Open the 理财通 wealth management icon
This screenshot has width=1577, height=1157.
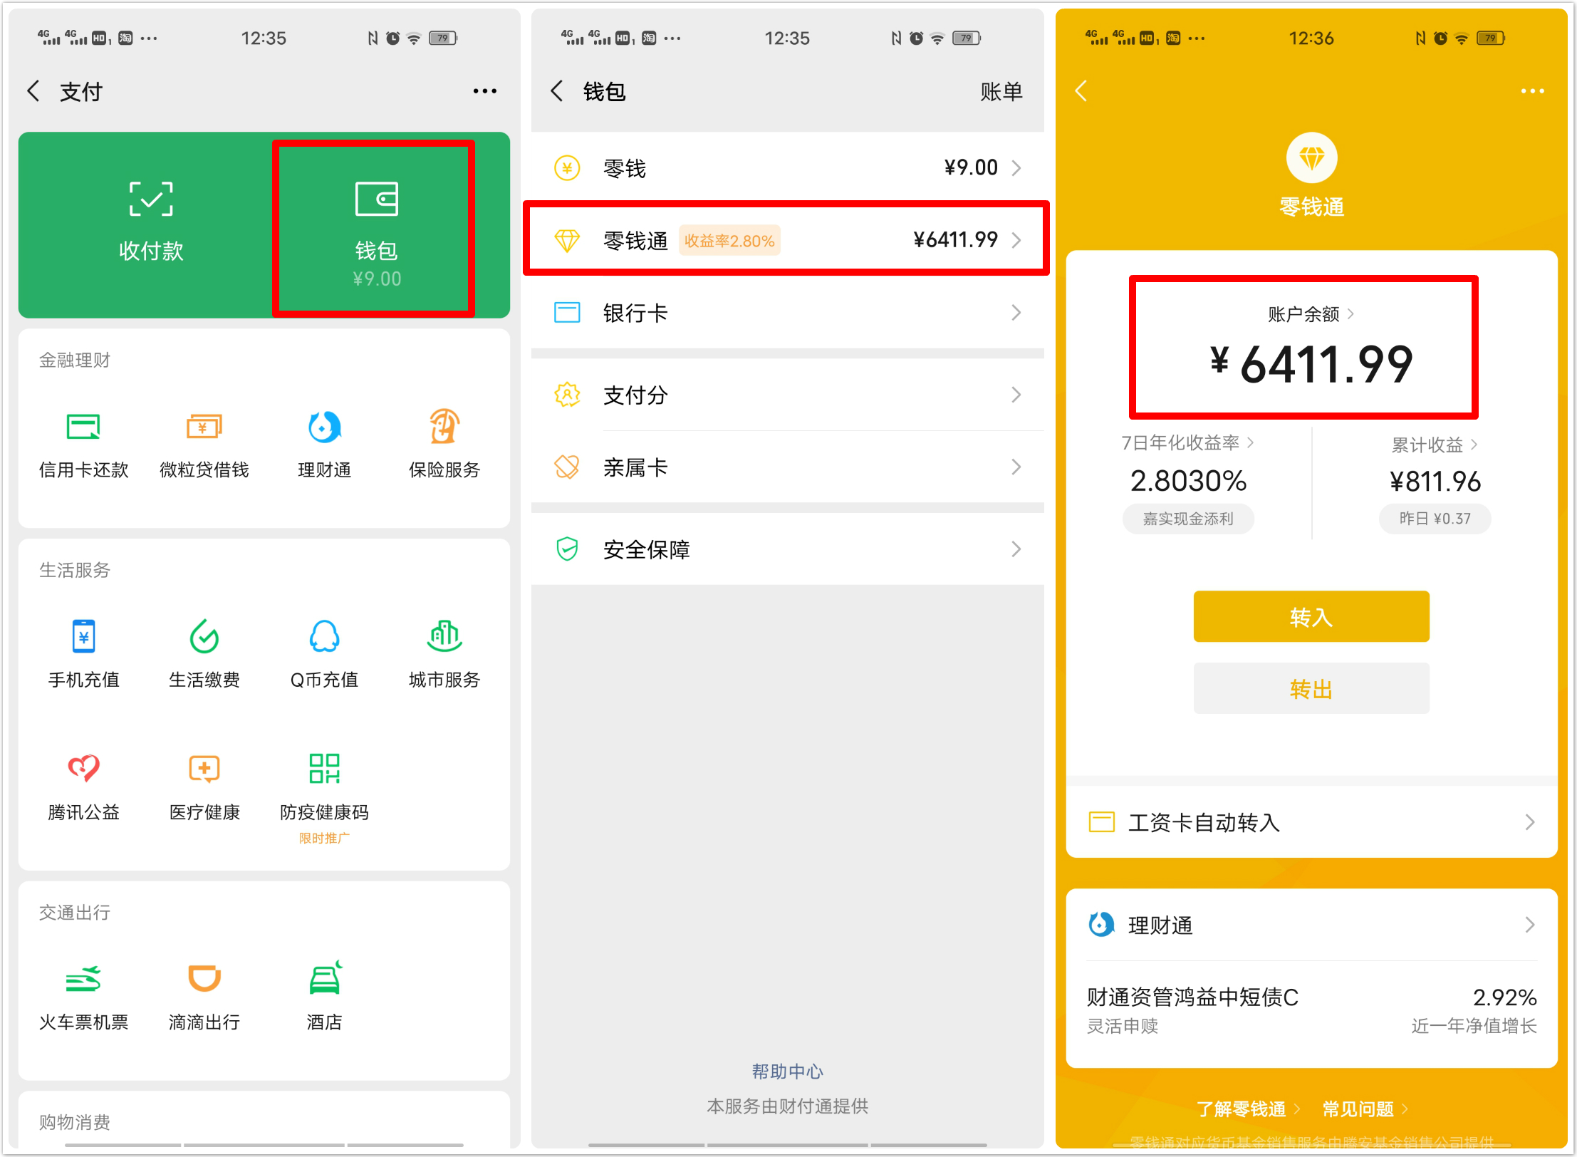[324, 442]
